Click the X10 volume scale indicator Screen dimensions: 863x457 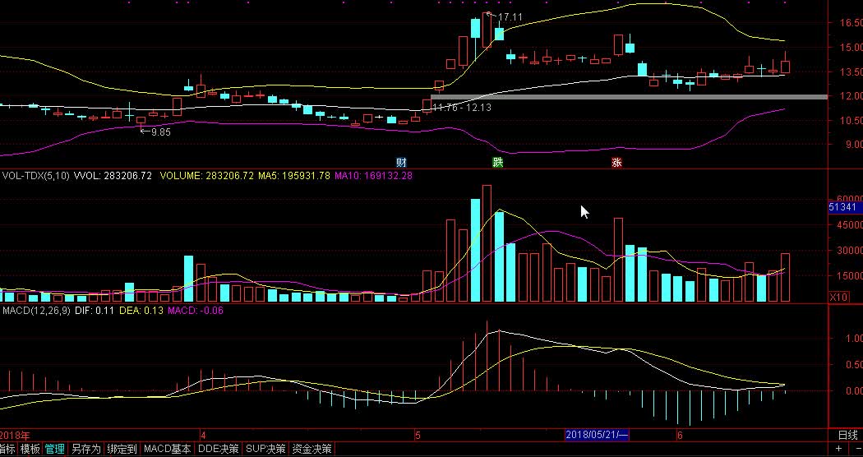[838, 297]
